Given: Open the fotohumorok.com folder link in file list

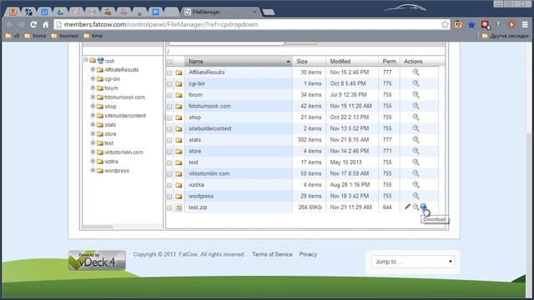Looking at the screenshot, I should pos(209,106).
